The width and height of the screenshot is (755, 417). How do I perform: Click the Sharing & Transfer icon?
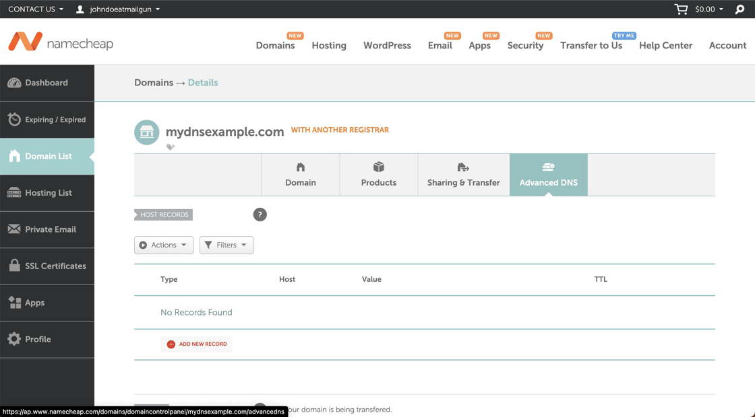463,167
